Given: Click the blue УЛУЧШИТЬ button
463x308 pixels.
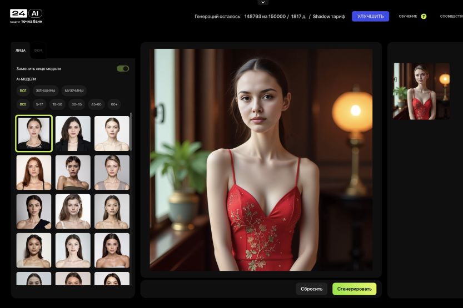Looking at the screenshot, I should click(x=370, y=16).
